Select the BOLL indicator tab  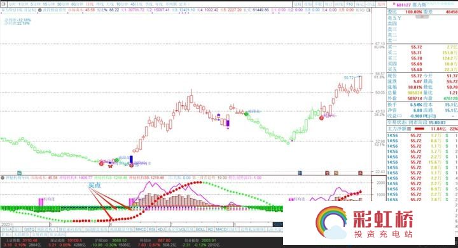tap(200, 230)
